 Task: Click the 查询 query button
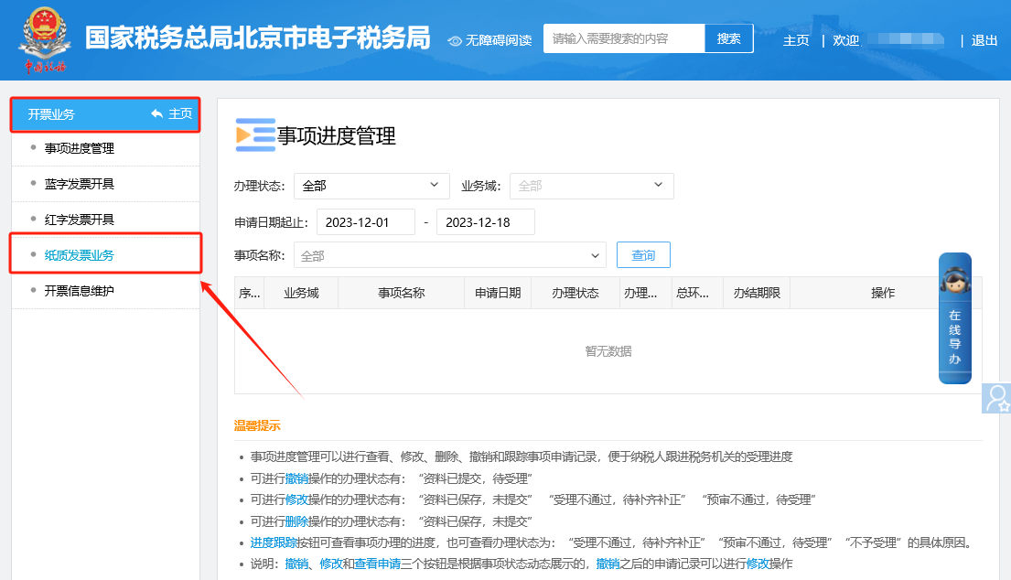(643, 255)
